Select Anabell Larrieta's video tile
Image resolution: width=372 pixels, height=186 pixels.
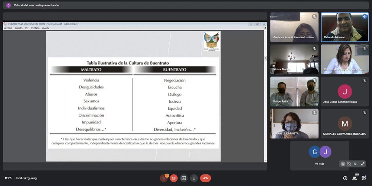click(294, 123)
